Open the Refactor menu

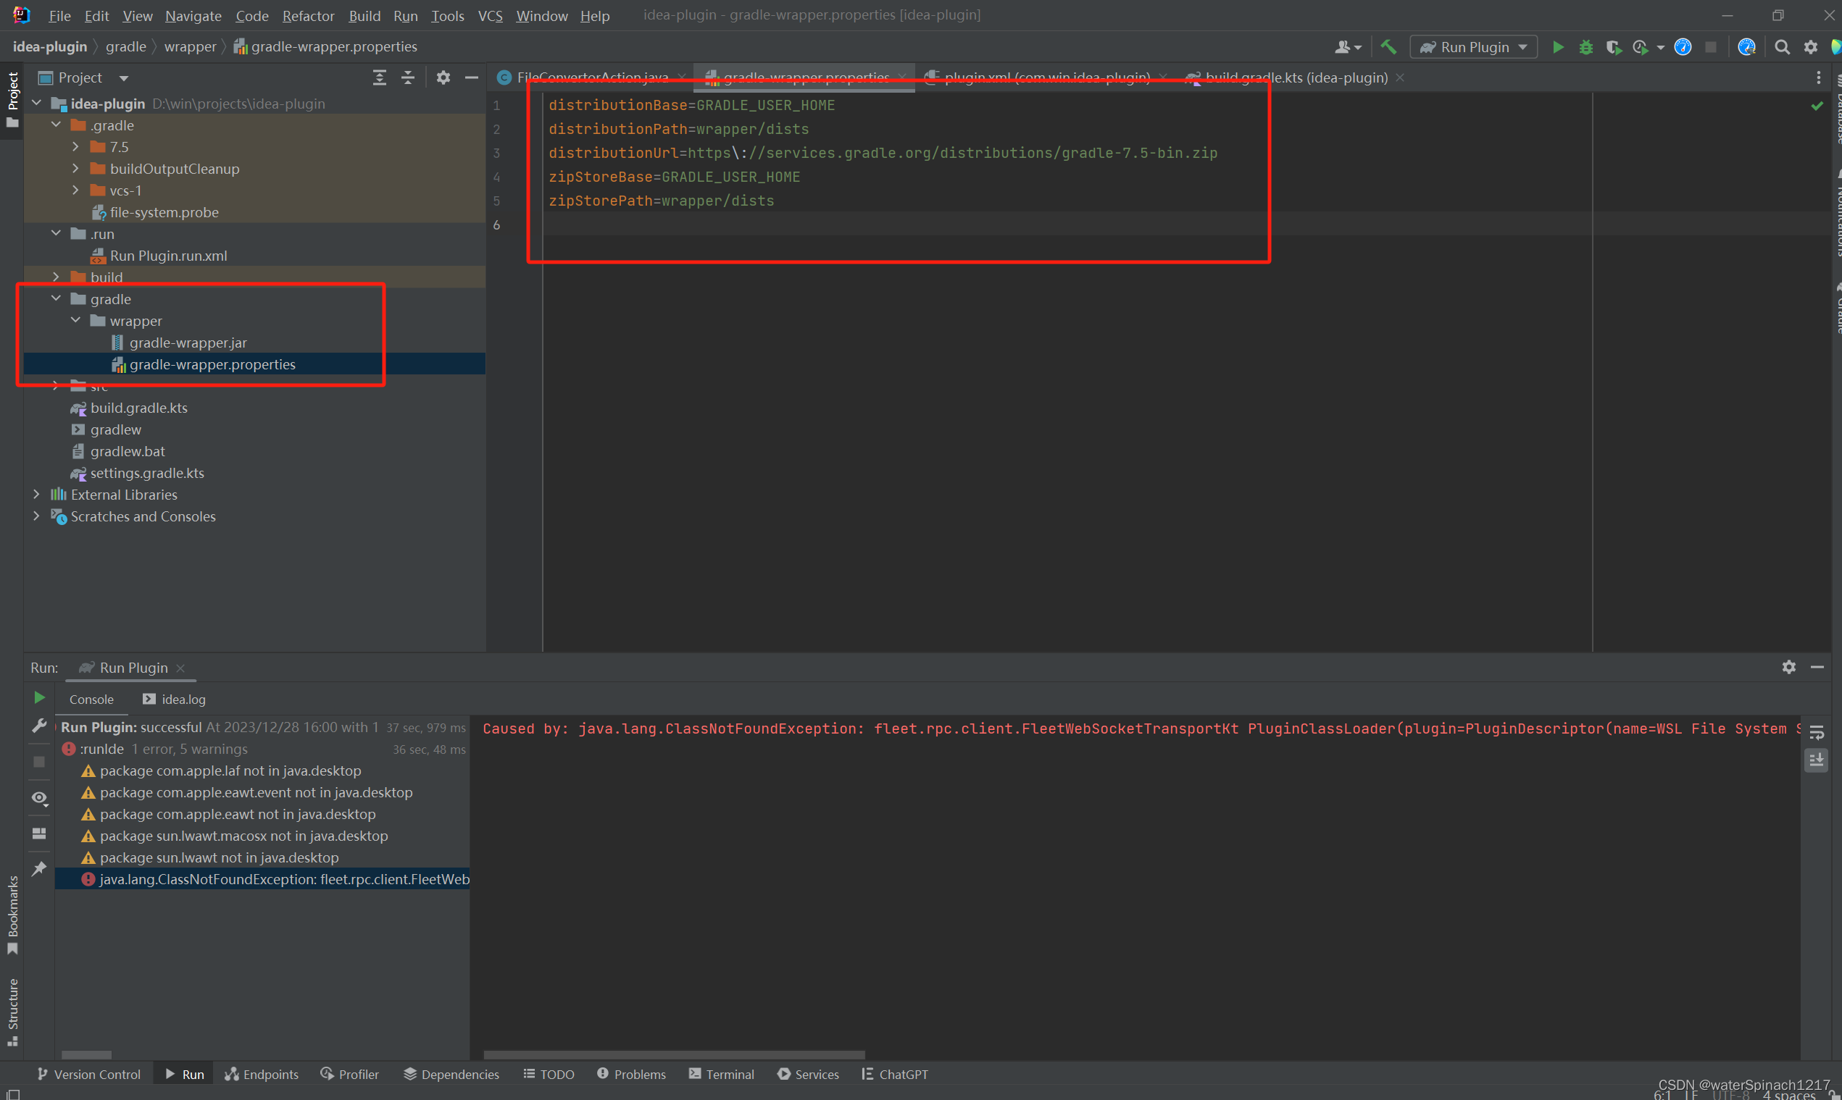pyautogui.click(x=308, y=15)
